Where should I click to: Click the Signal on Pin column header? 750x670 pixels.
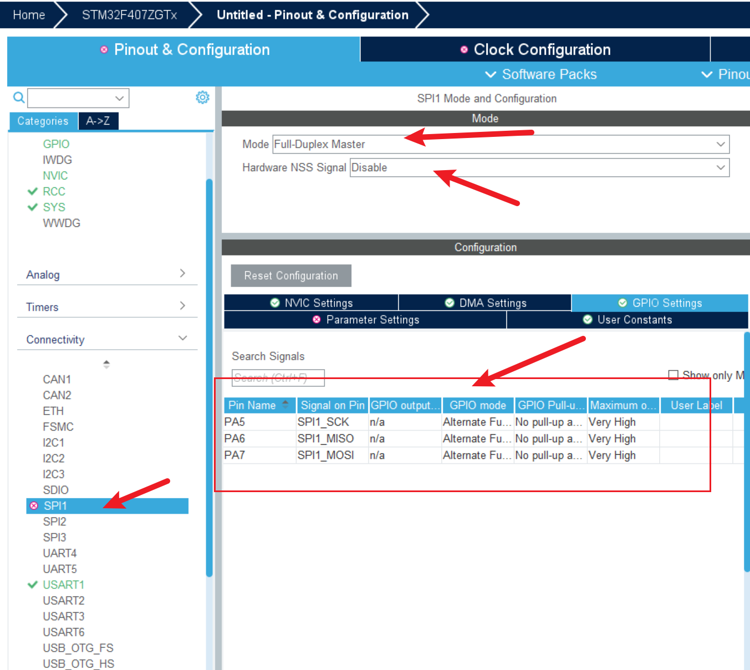click(x=333, y=405)
